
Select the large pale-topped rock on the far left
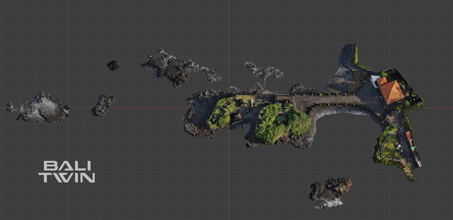[x=44, y=108]
